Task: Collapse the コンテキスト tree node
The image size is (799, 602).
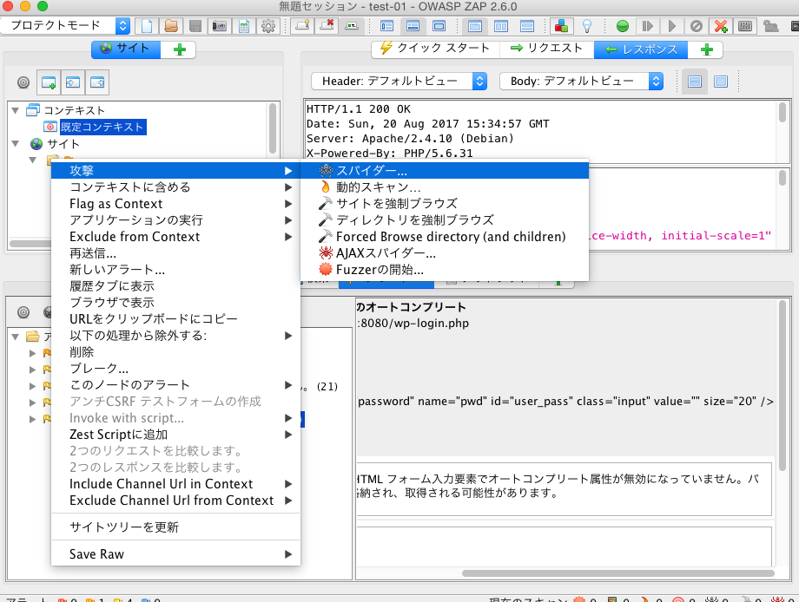Action: (x=16, y=110)
